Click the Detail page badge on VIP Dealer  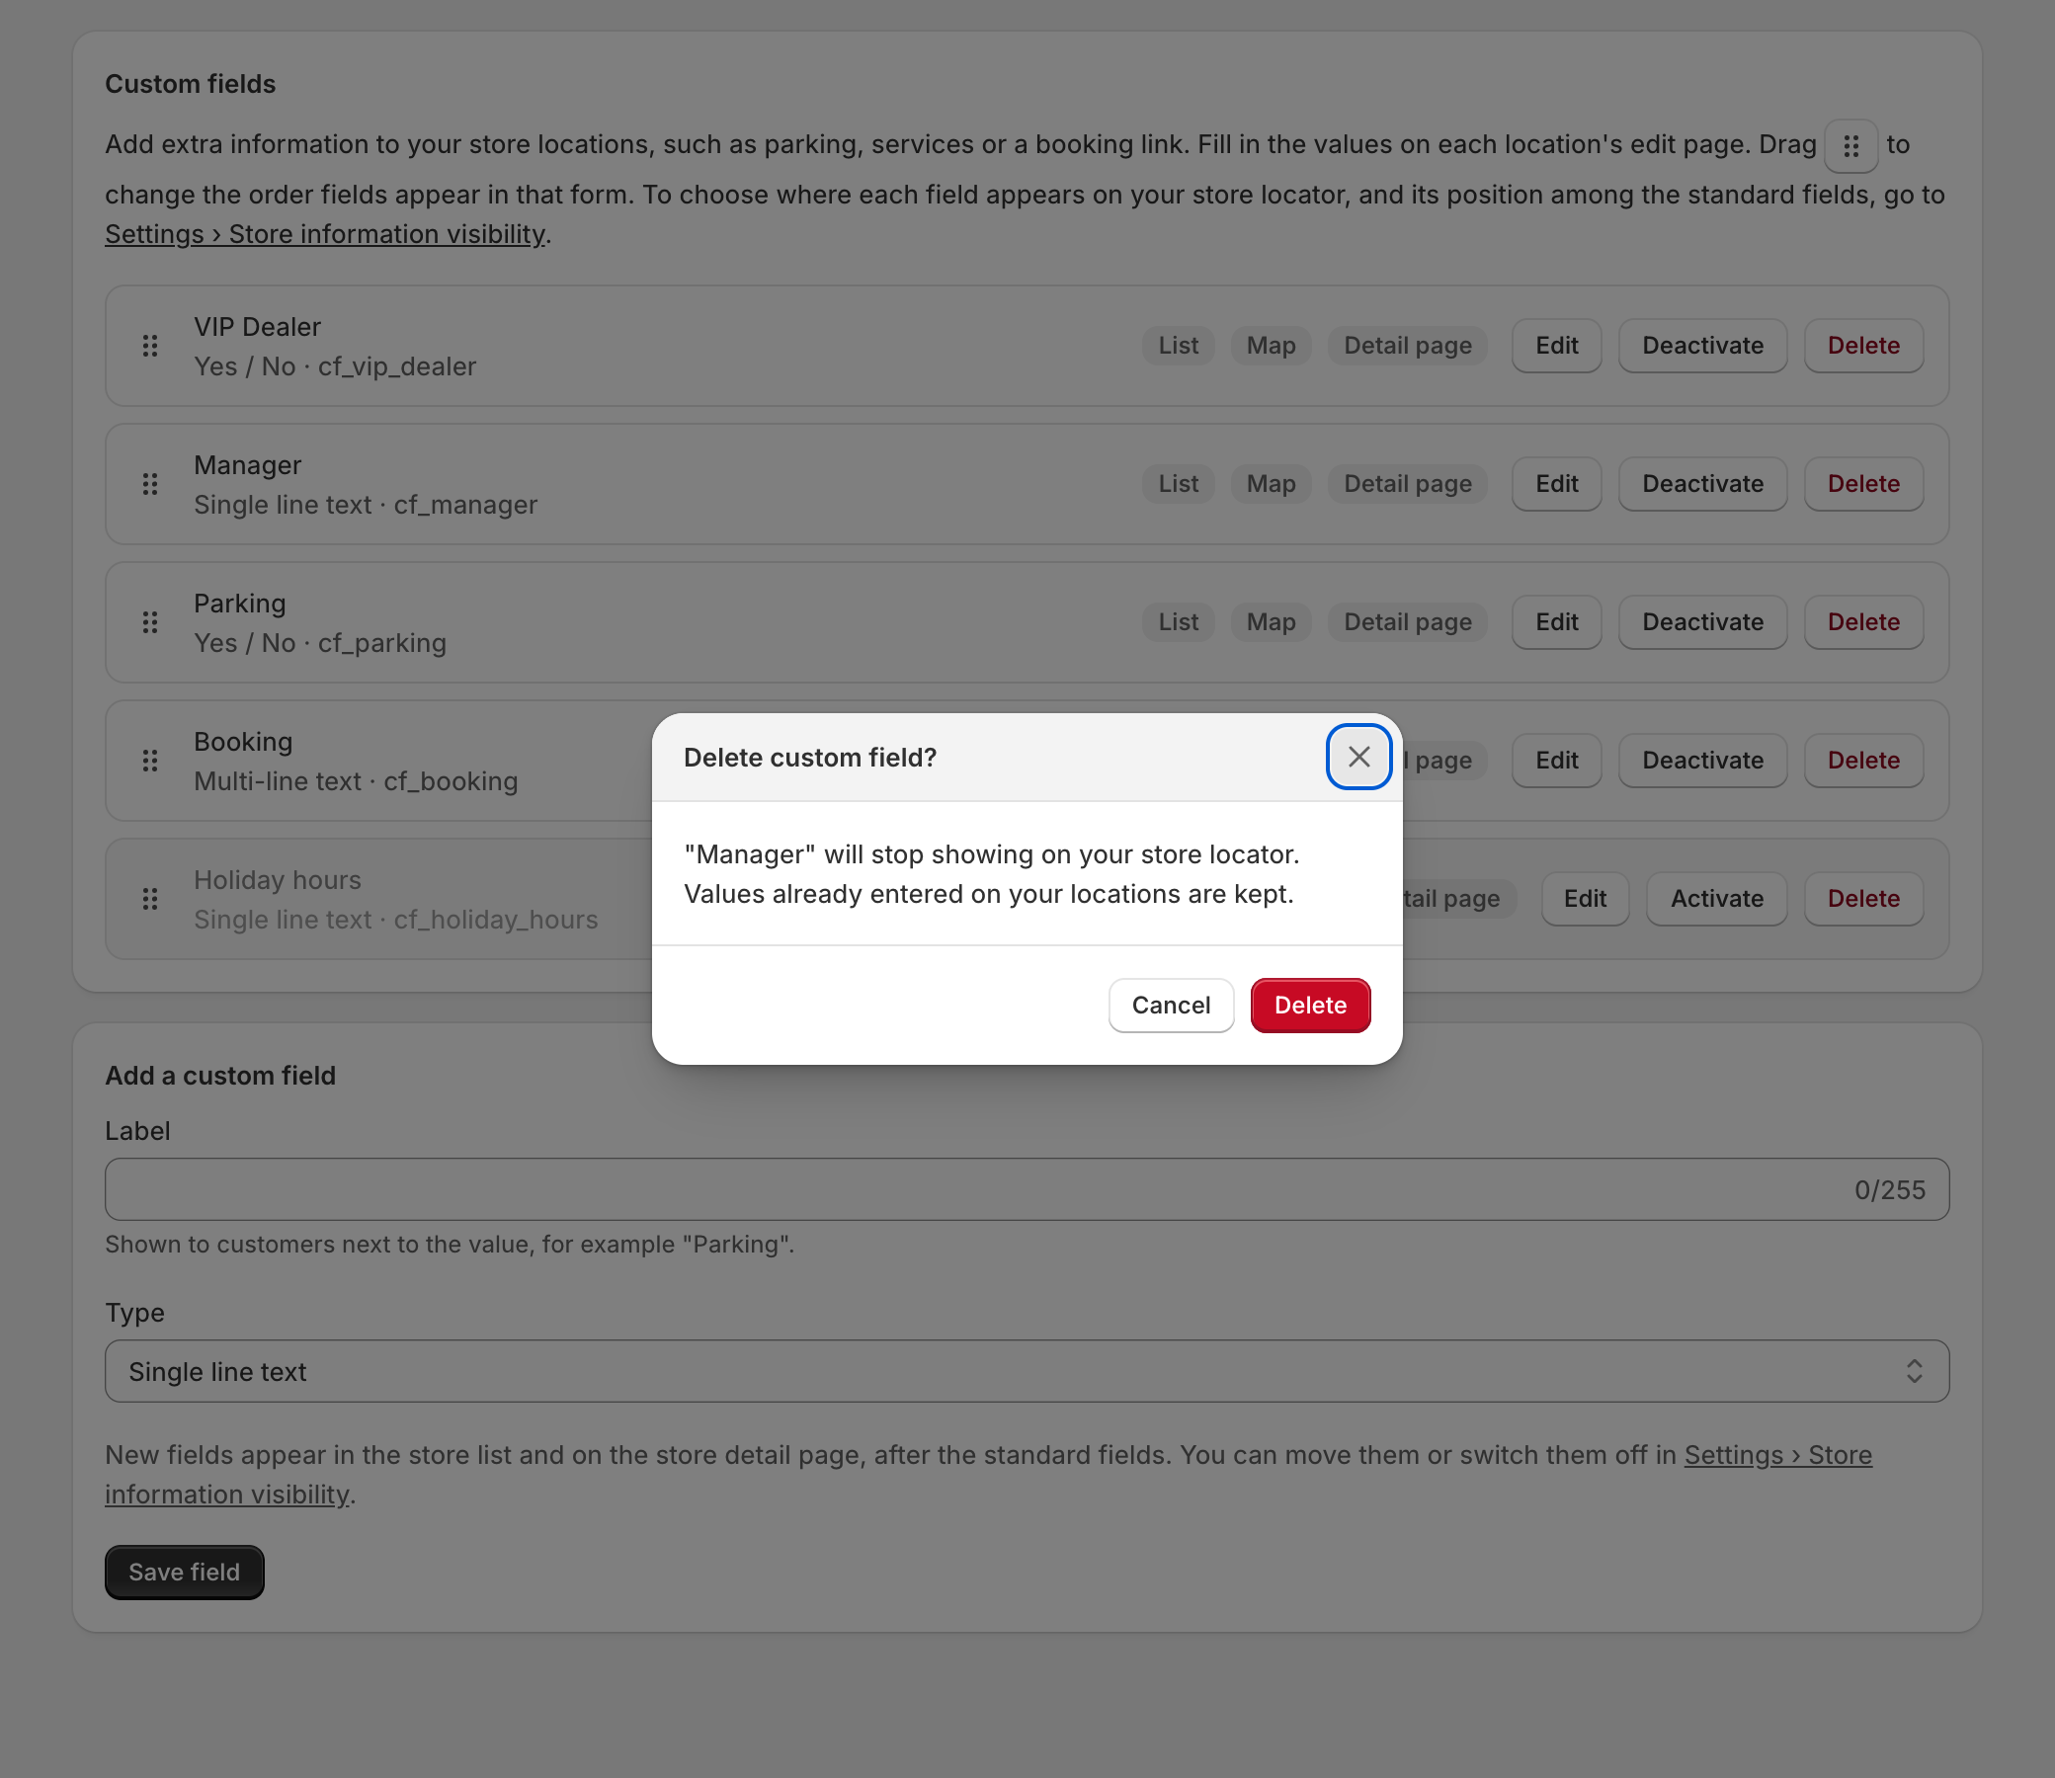pyautogui.click(x=1407, y=346)
